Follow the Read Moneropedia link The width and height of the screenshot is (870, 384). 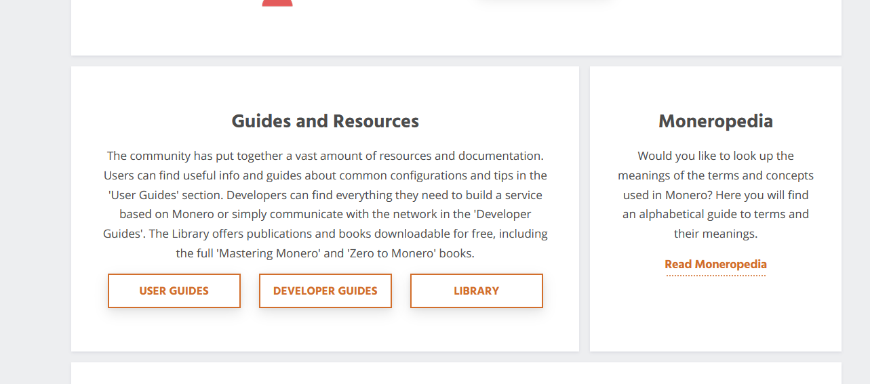[715, 264]
